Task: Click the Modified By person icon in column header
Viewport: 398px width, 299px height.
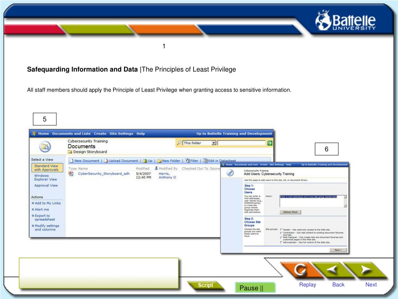Action: pyautogui.click(x=156, y=168)
